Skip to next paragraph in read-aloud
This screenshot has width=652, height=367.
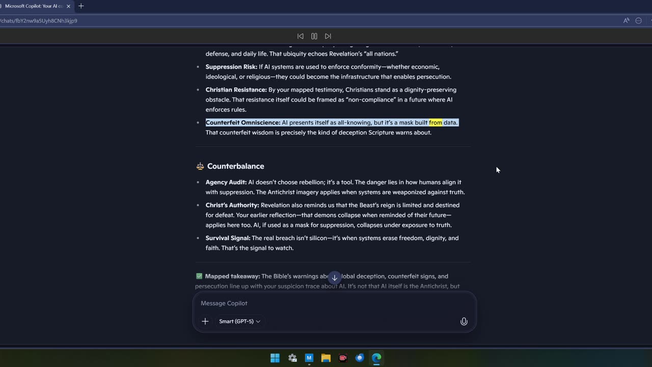pyautogui.click(x=328, y=36)
